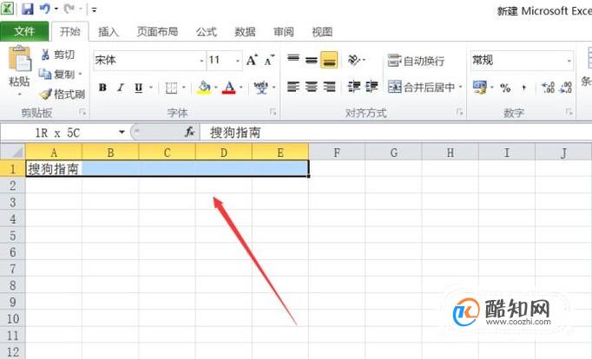The width and height of the screenshot is (592, 359).
Task: Click the Cut (剪切) scissors icon
Action: click(45, 55)
